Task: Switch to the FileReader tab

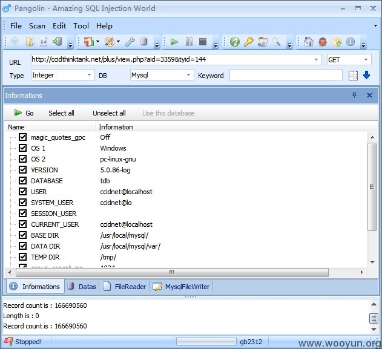Action: (125, 287)
